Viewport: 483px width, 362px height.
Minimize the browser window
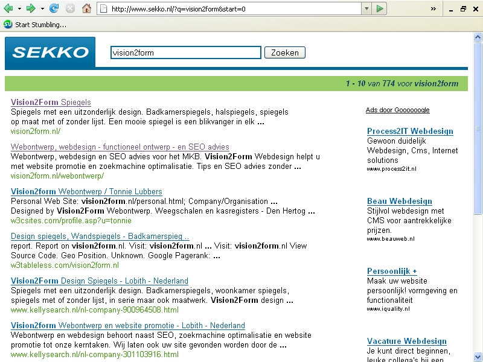click(451, 9)
